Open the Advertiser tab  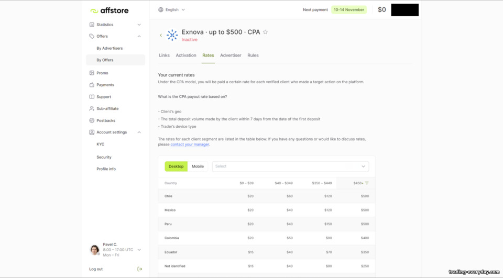pyautogui.click(x=231, y=55)
